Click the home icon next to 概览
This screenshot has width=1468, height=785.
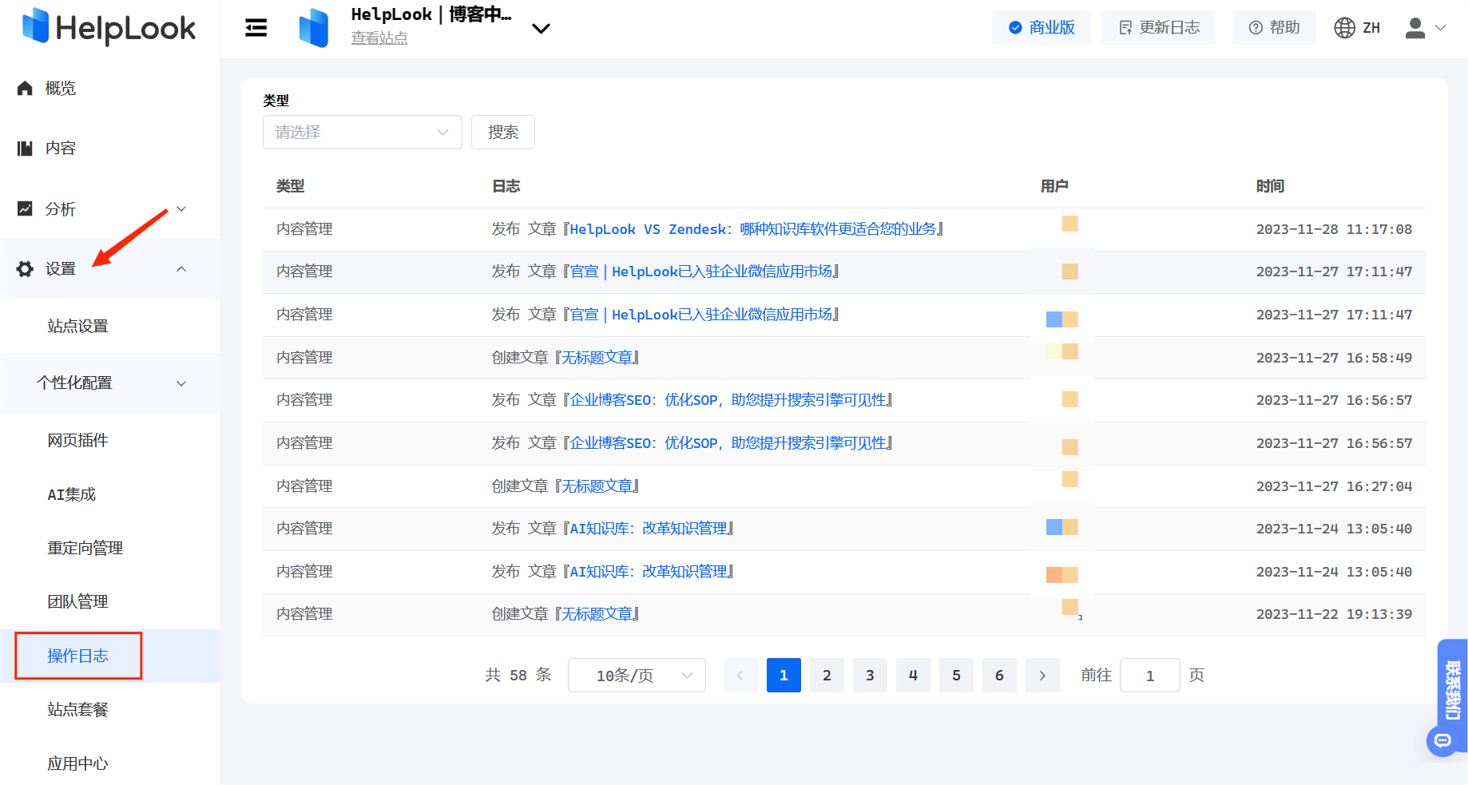(26, 89)
